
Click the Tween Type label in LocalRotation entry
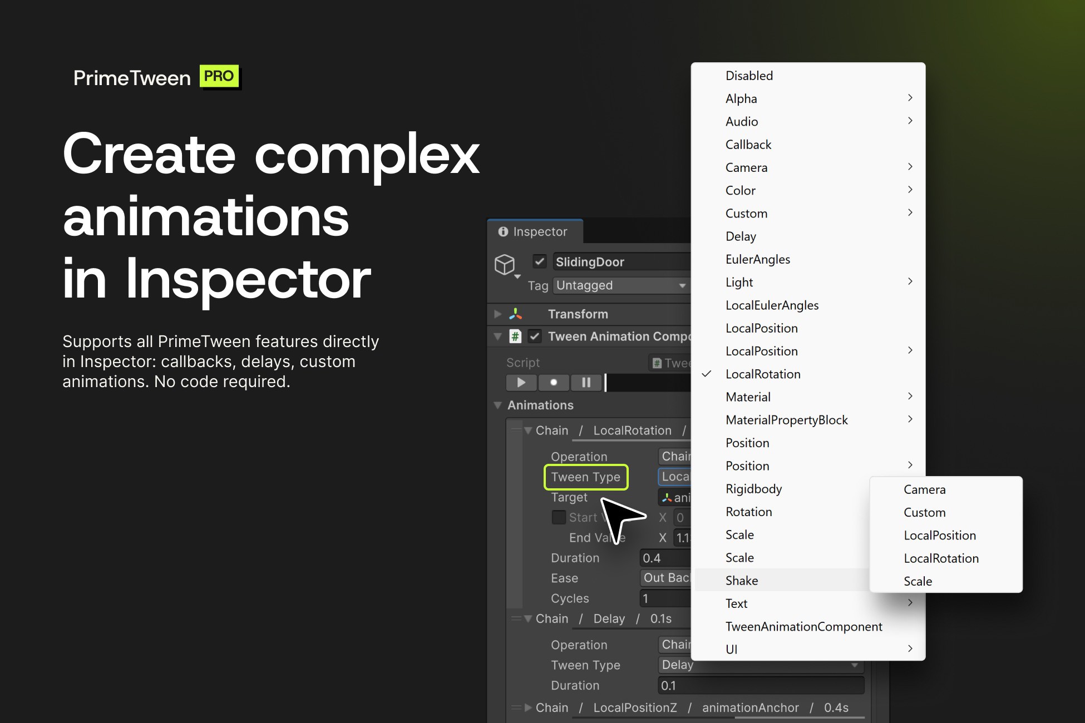point(585,477)
